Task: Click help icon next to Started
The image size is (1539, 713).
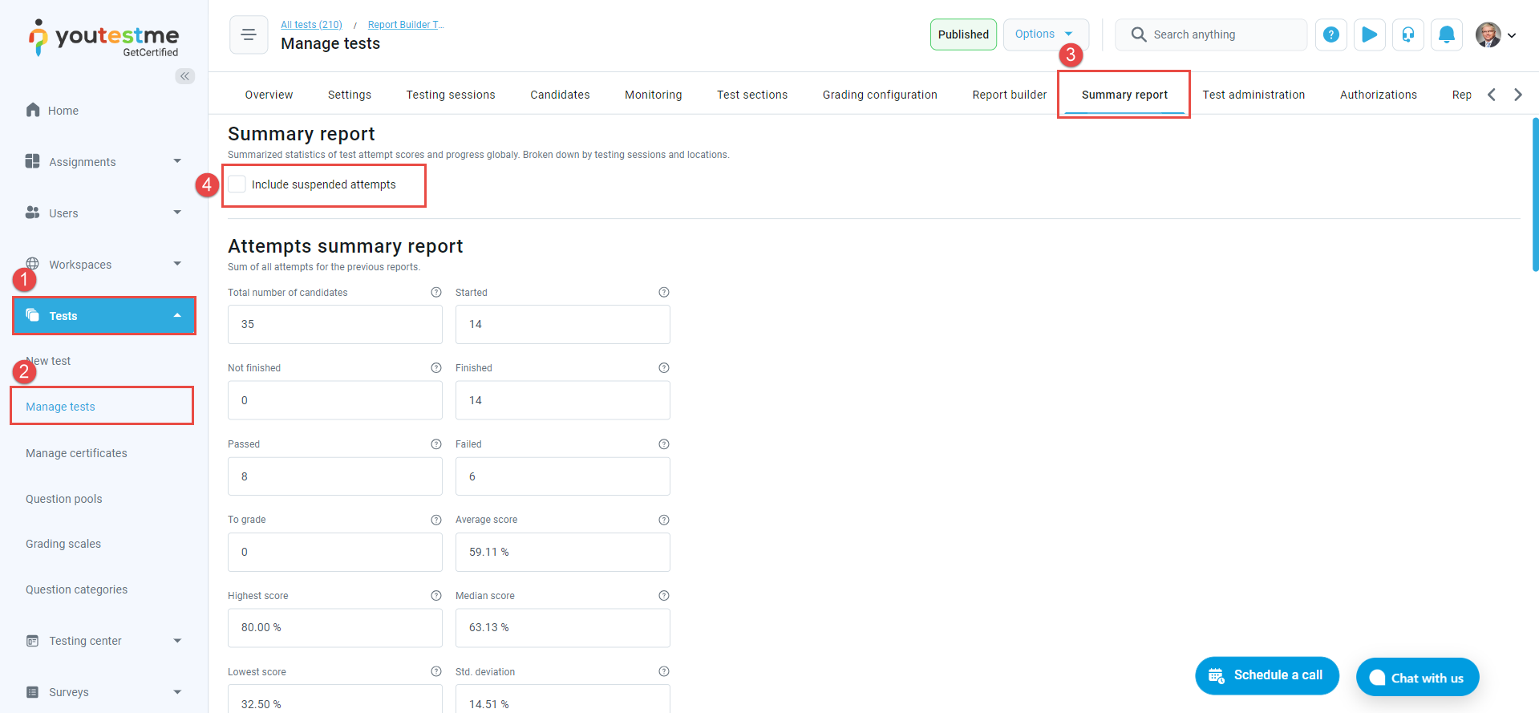Action: (664, 292)
